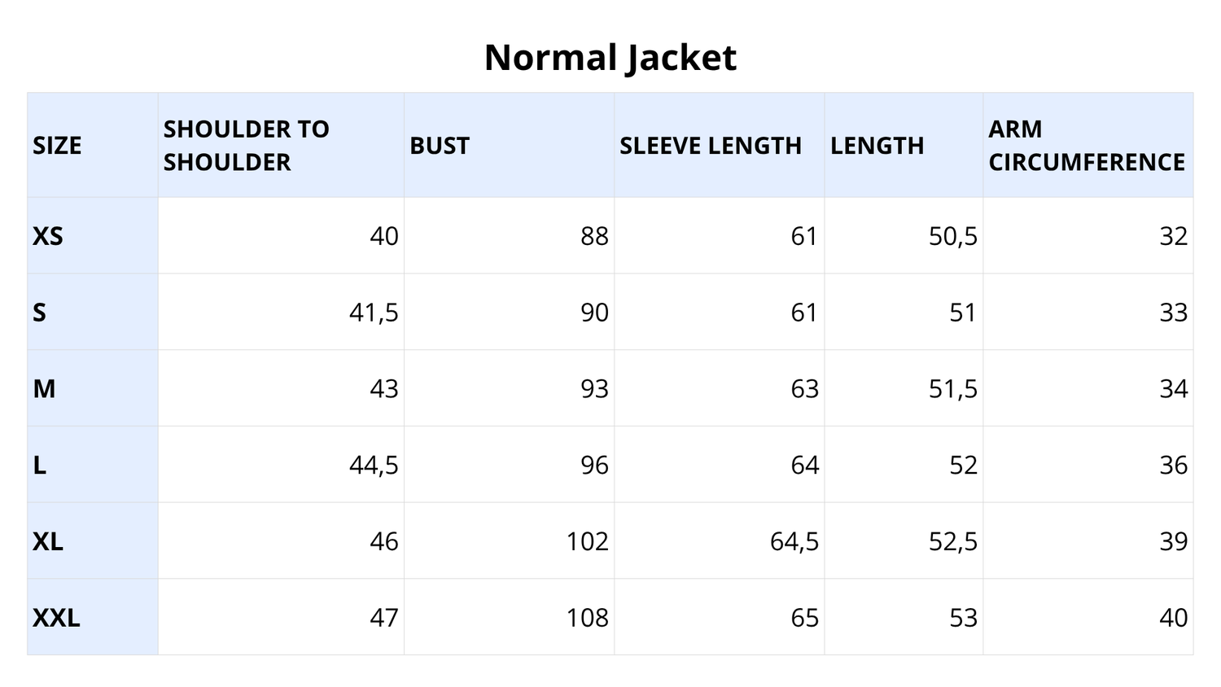Image resolution: width=1221 pixels, height=687 pixels.
Task: Click the SHOULDER TO SHOULDER column header
Action: [x=246, y=146]
